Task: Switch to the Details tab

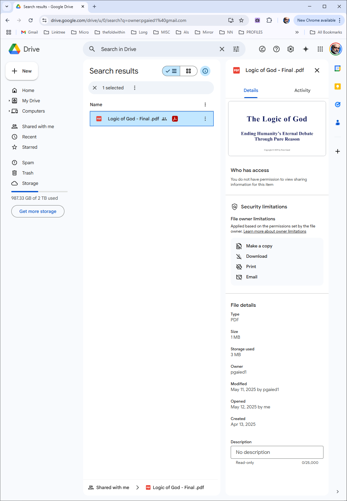Action: [x=251, y=90]
